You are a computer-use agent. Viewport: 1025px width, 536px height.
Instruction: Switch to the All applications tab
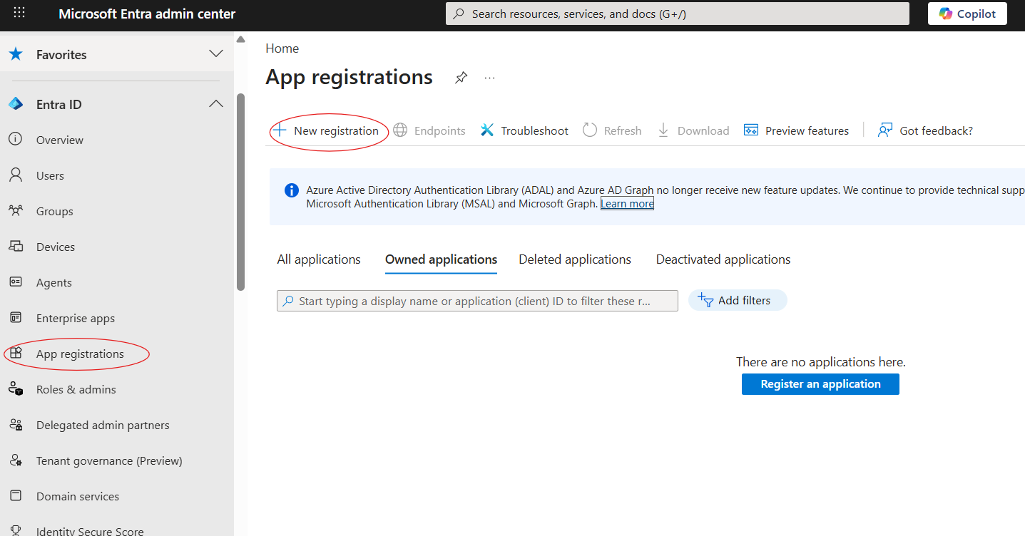coord(319,259)
